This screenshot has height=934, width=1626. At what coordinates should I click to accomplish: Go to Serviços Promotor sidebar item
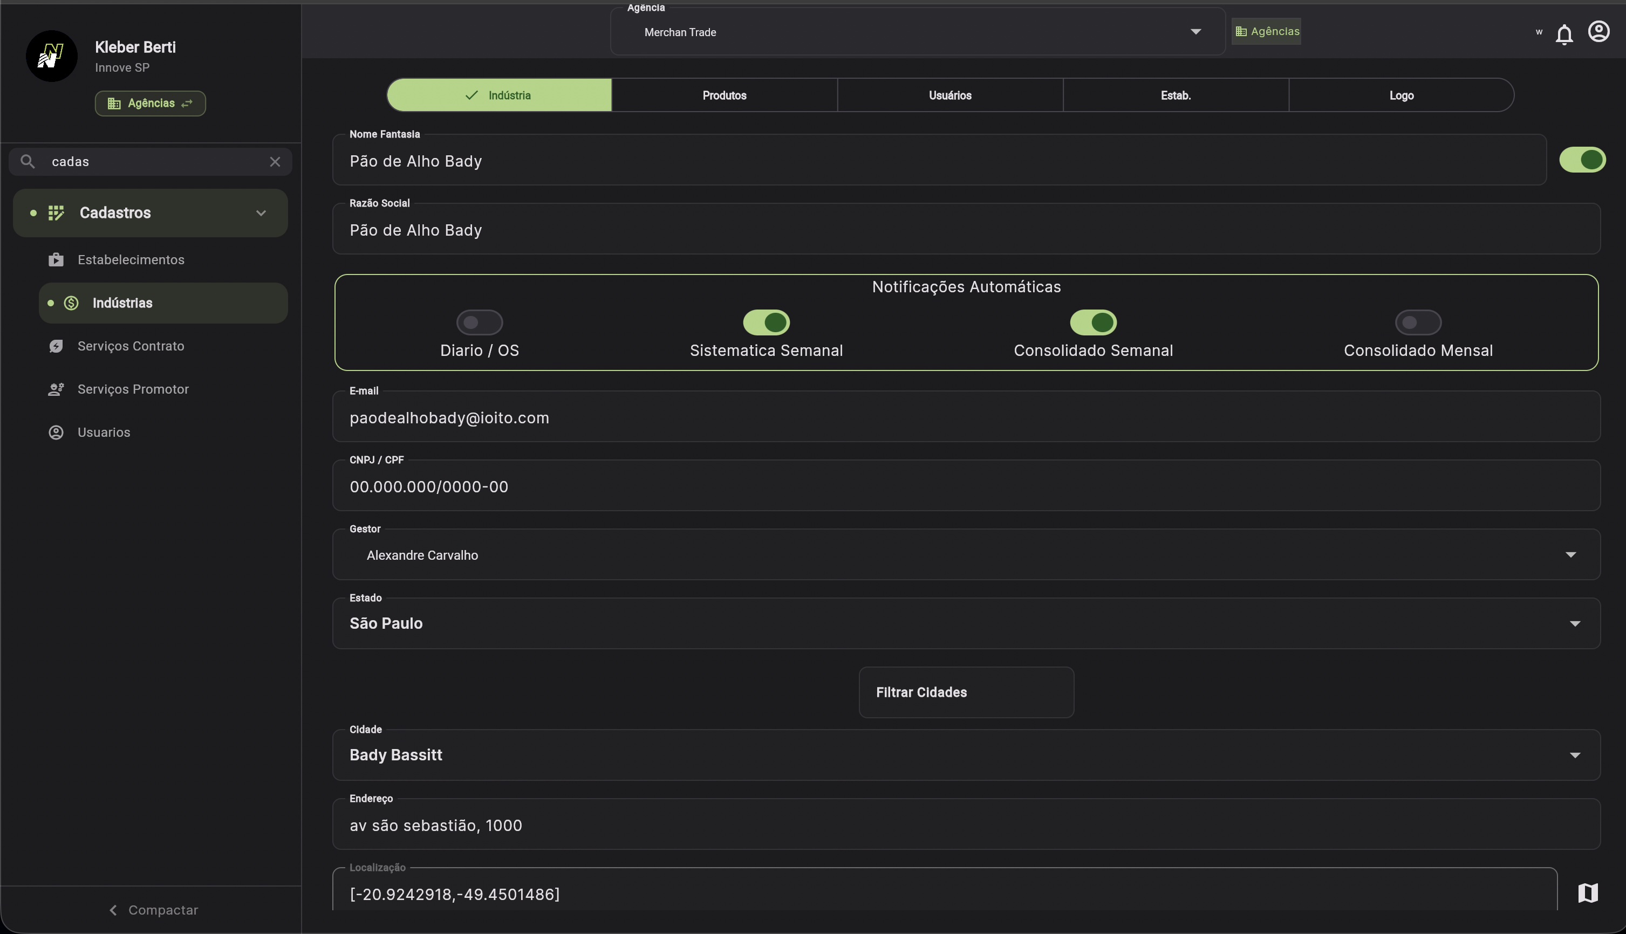133,389
